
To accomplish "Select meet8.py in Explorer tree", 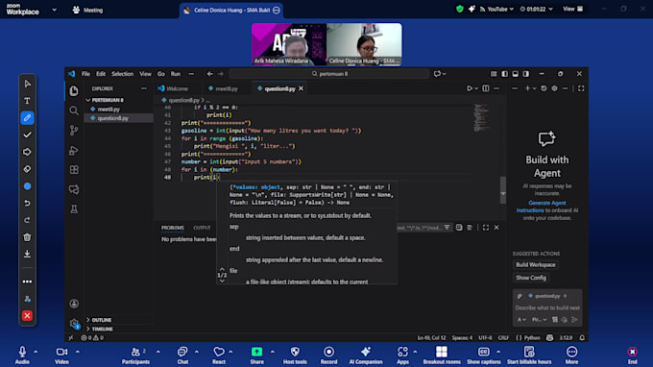I will point(109,110).
